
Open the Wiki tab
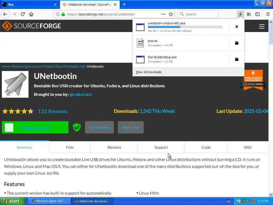(x=248, y=147)
